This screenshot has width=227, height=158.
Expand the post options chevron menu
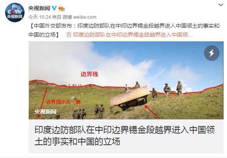coord(221,5)
